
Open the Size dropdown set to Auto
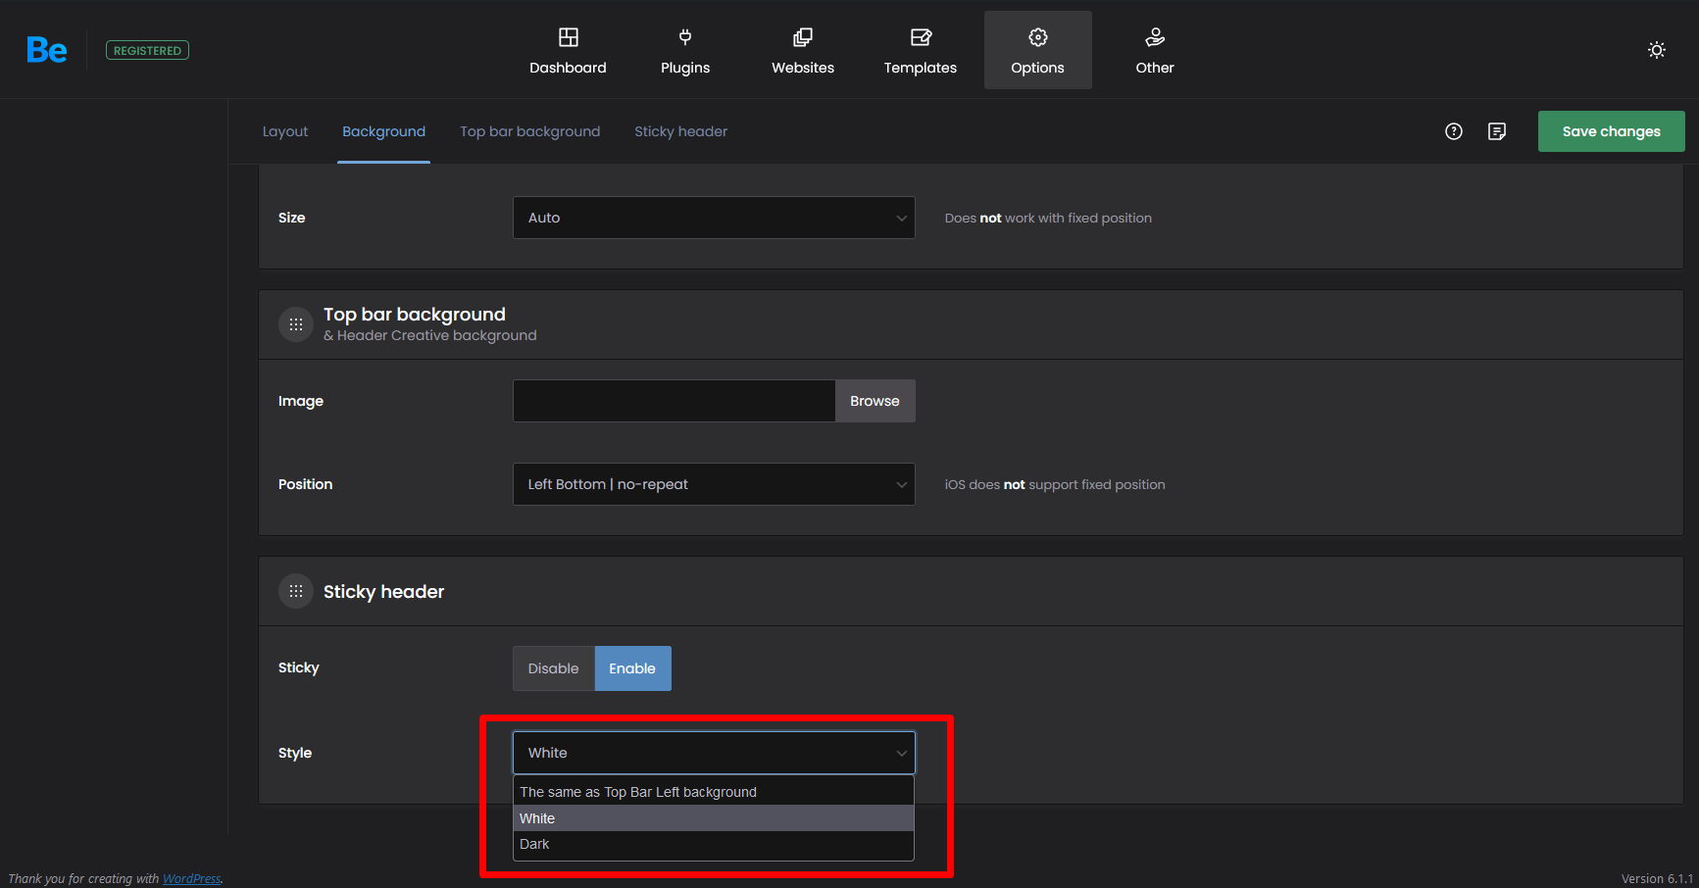pyautogui.click(x=714, y=218)
